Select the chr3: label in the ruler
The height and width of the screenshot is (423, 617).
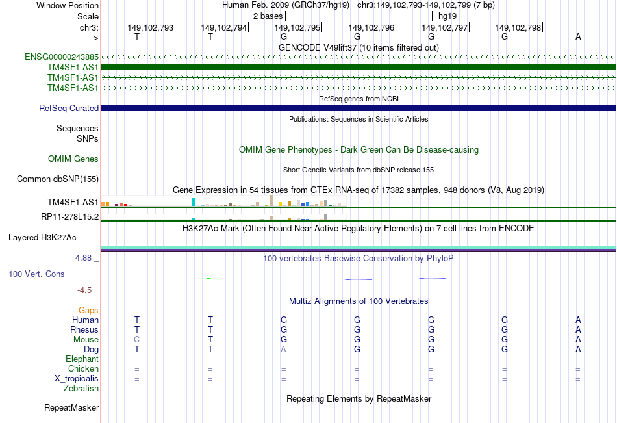coord(89,27)
